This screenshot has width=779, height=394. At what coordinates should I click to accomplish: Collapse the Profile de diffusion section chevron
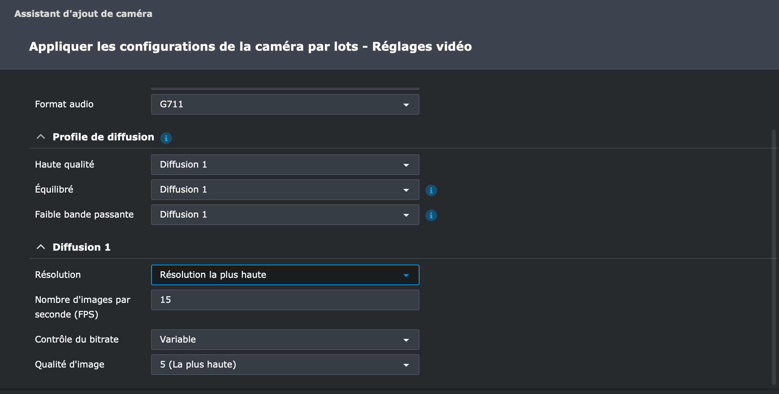[41, 137]
